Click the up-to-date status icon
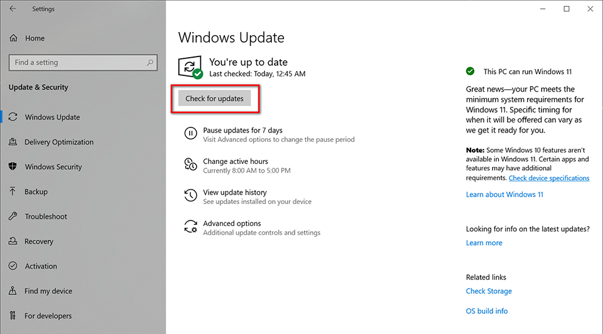The height and width of the screenshot is (334, 603). pyautogui.click(x=191, y=67)
